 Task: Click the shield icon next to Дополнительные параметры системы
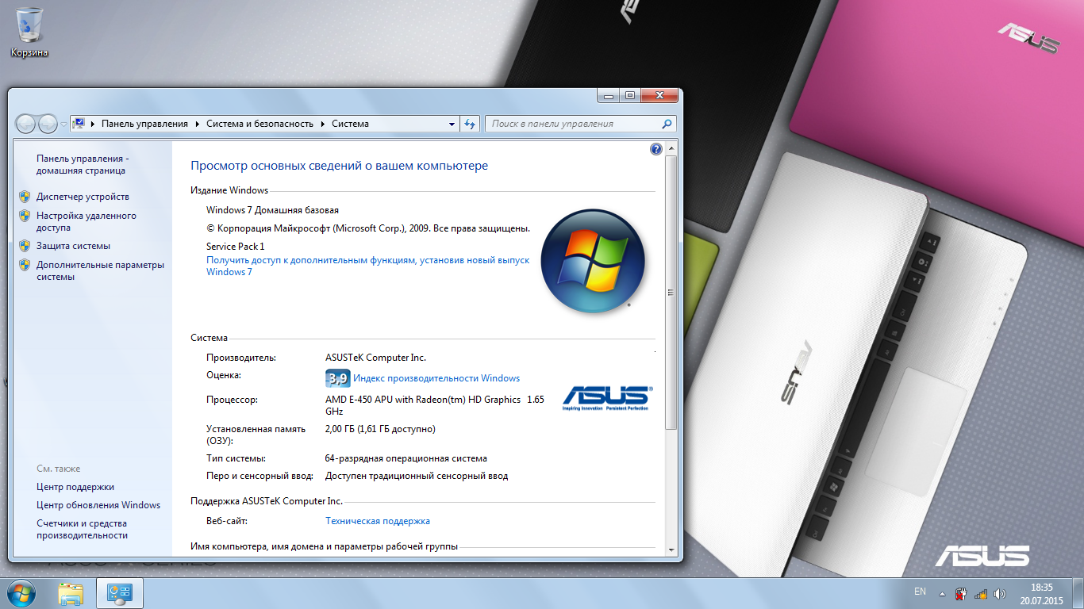25,265
